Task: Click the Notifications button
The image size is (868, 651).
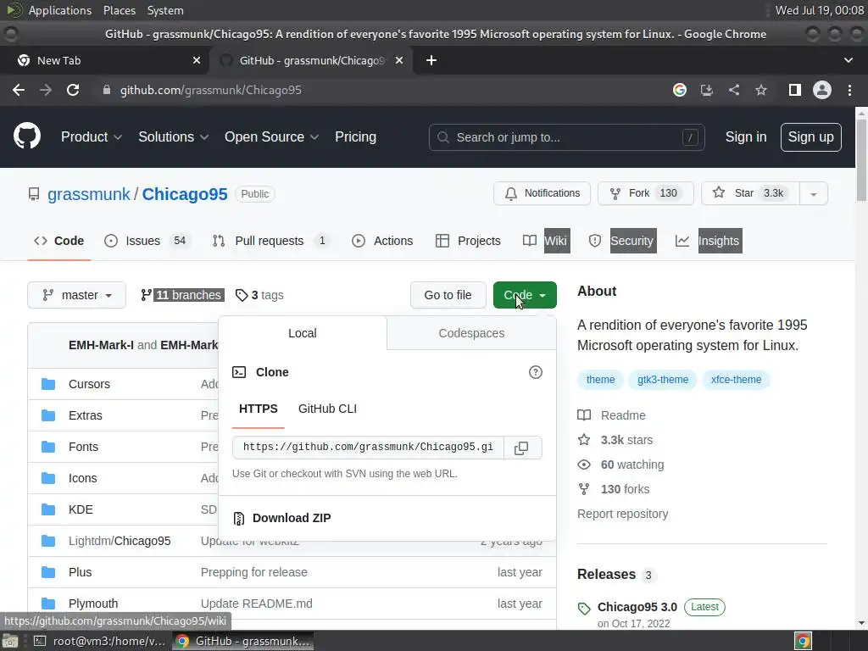Action: [542, 193]
